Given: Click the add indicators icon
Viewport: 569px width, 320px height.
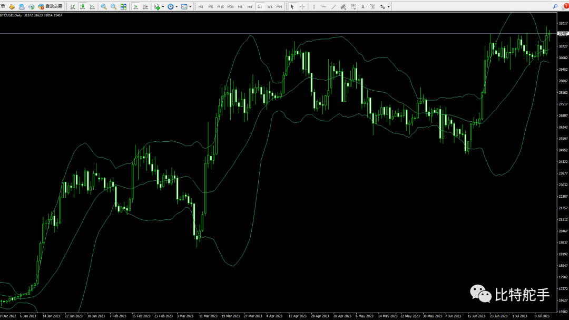Looking at the screenshot, I should click(157, 6).
